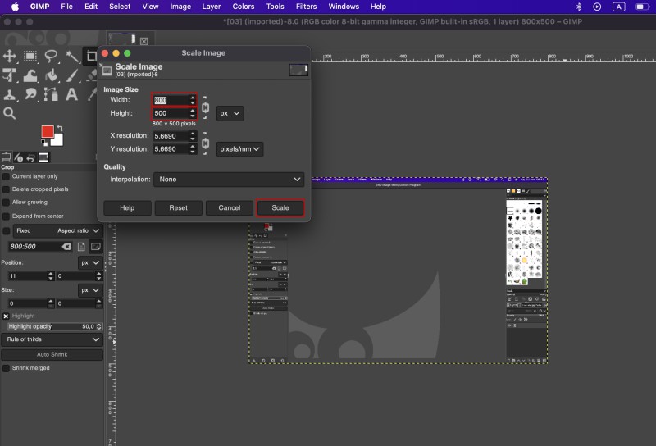Select the Unified Transform tool
656x446 pixels.
10,75
